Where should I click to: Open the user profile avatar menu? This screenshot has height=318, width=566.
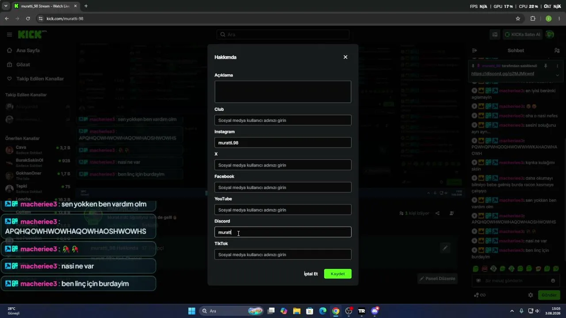coord(550,34)
